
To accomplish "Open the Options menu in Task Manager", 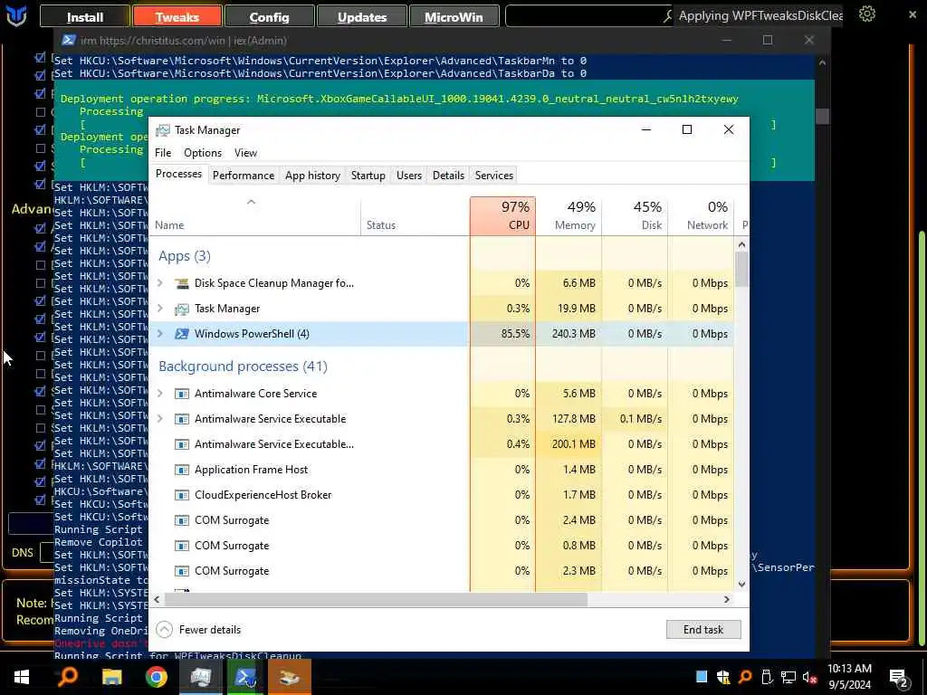I will pos(203,153).
